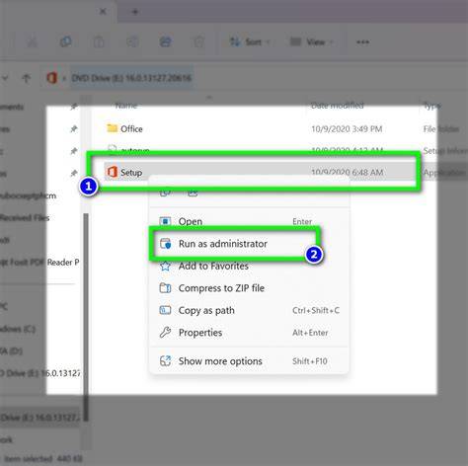The image size is (468, 466).
Task: Open the View dropdown
Action: click(x=311, y=42)
